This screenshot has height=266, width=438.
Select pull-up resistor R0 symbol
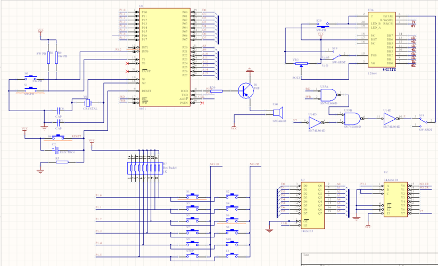point(56,57)
